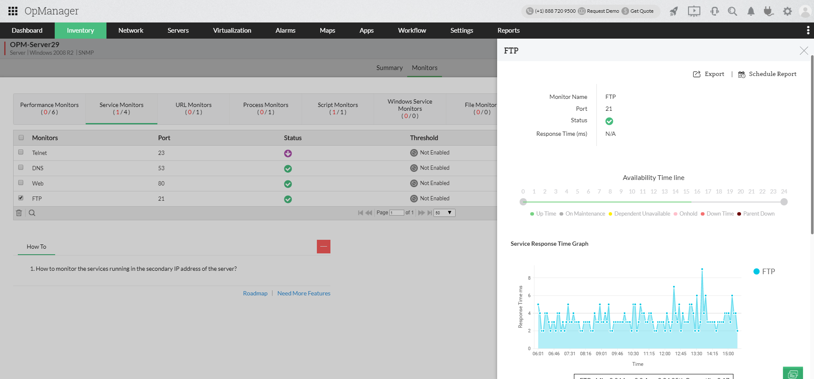Select the Process Monitors tab
The image size is (814, 379).
click(x=266, y=109)
